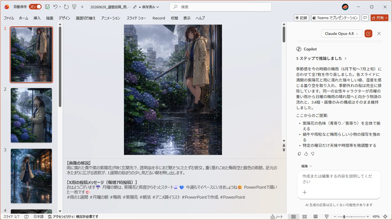The width and height of the screenshot is (392, 220).
Task: Click the zoom slider handle
Action: click(344, 217)
